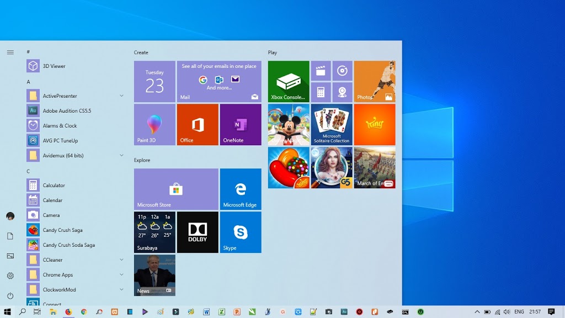Screen dimensions: 565x318
Task: Click the Power button in Start menu
Action: click(10, 296)
